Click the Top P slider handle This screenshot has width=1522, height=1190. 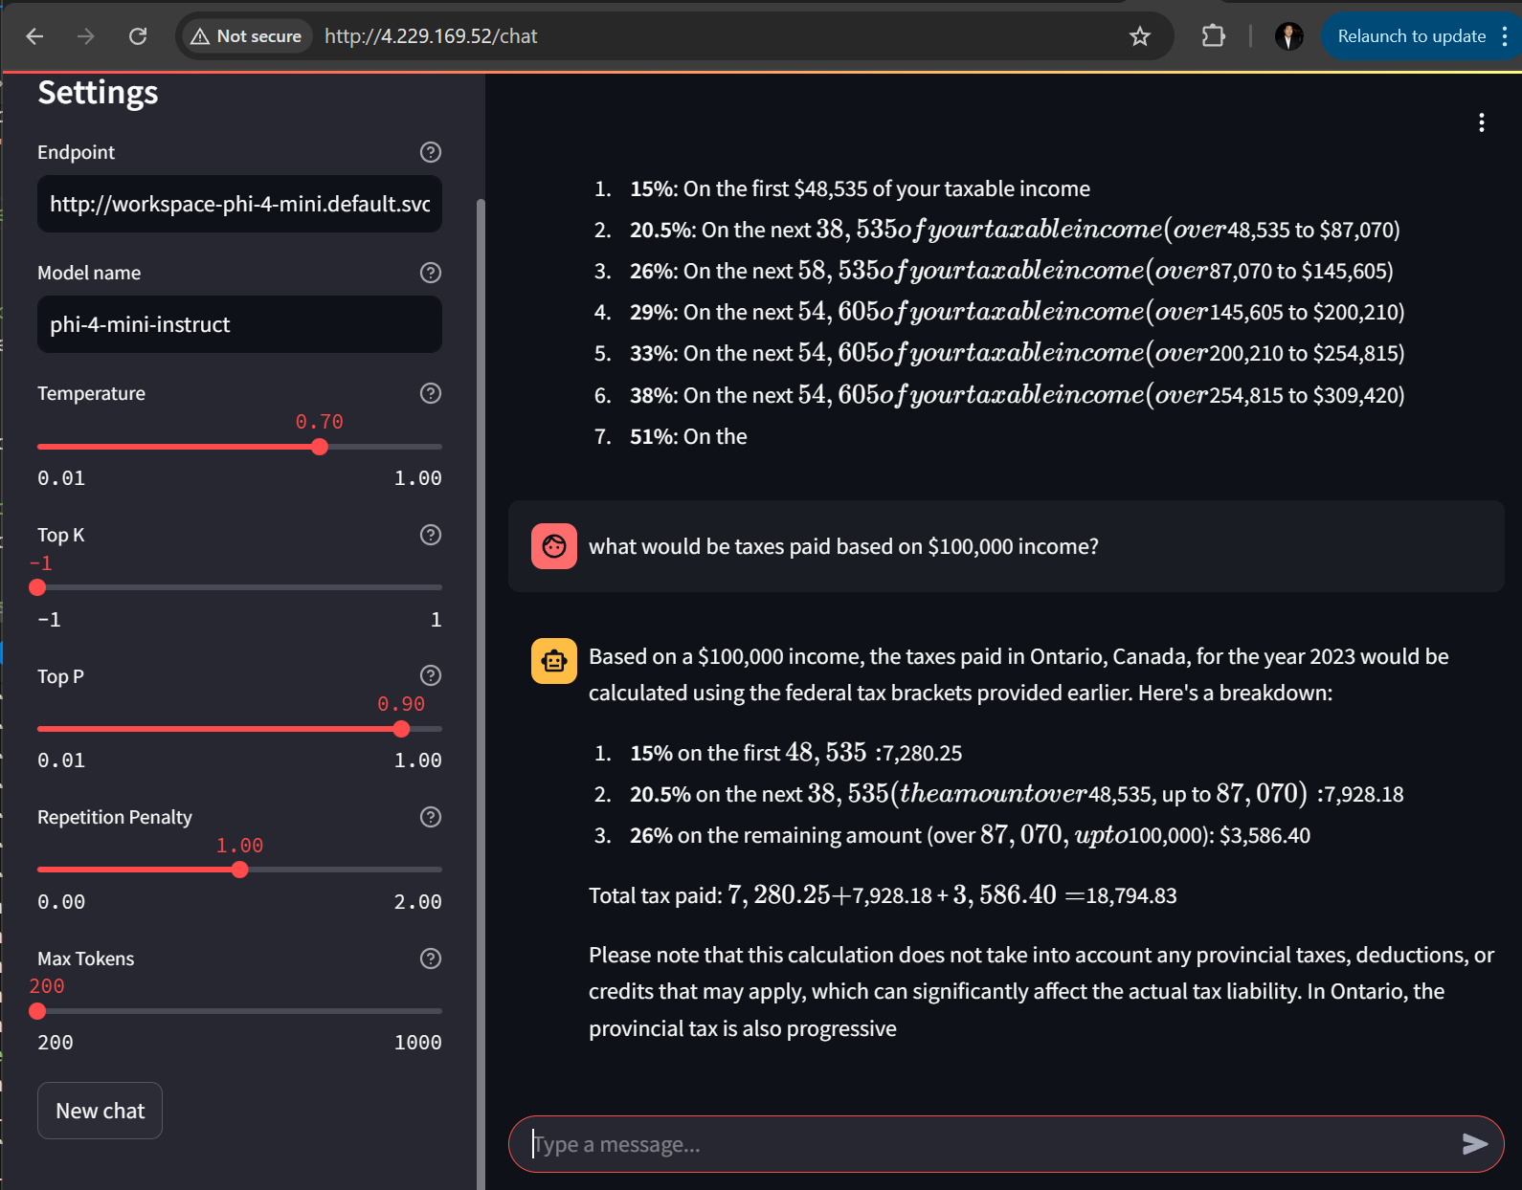pos(401,729)
